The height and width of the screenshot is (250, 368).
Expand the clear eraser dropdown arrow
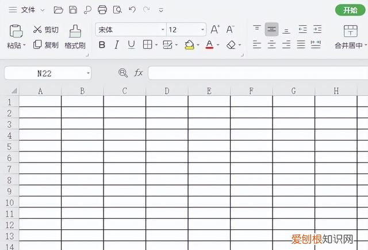tap(240, 45)
